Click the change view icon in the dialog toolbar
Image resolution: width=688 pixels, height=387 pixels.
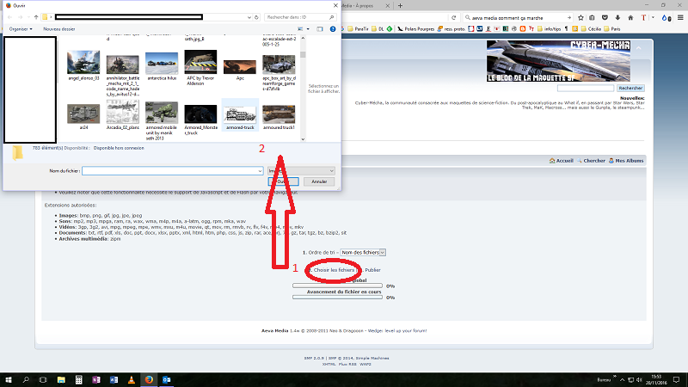click(x=300, y=29)
